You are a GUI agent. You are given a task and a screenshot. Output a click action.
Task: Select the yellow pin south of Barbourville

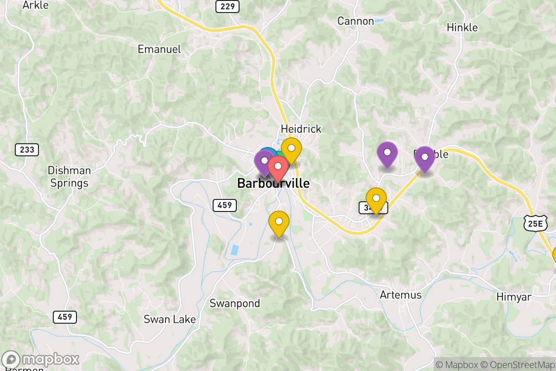(x=279, y=224)
